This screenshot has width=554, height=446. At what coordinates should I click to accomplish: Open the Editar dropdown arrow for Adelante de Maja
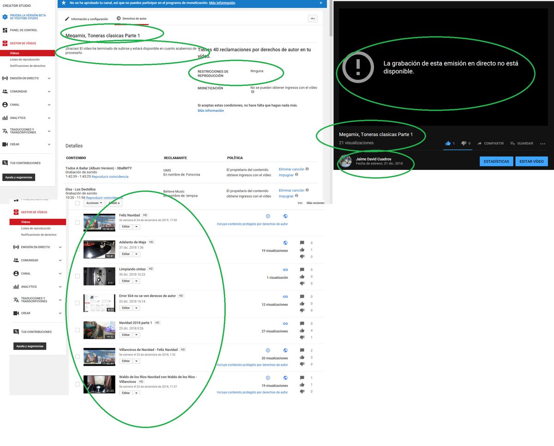click(x=136, y=254)
